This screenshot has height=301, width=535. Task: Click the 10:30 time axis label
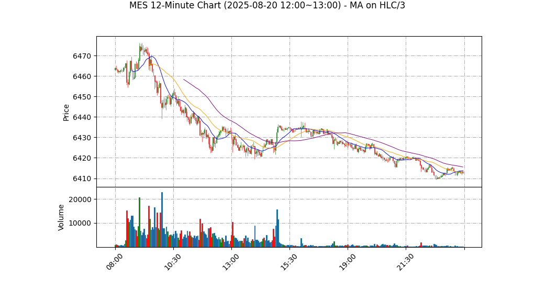click(172, 262)
